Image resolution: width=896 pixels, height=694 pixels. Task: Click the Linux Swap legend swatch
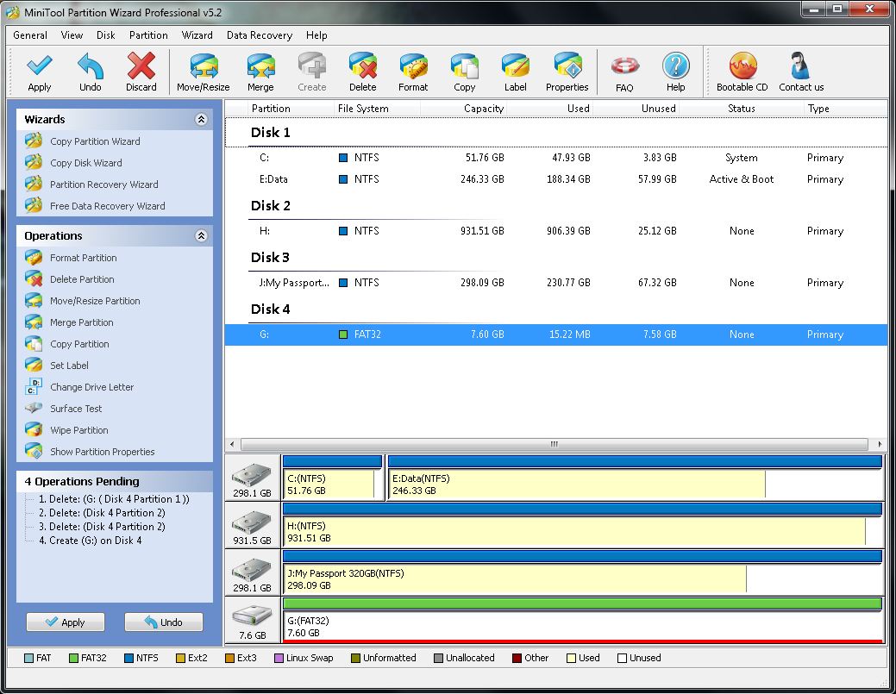(x=279, y=658)
